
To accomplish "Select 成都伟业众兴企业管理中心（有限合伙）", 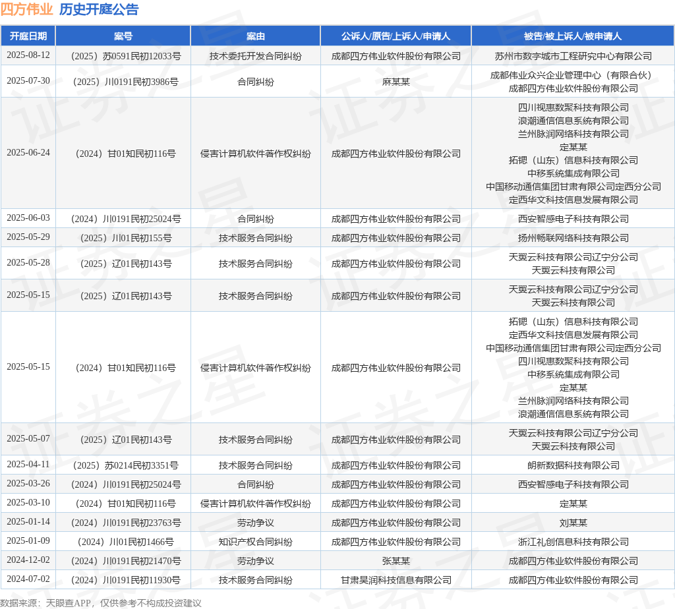I will (x=573, y=75).
